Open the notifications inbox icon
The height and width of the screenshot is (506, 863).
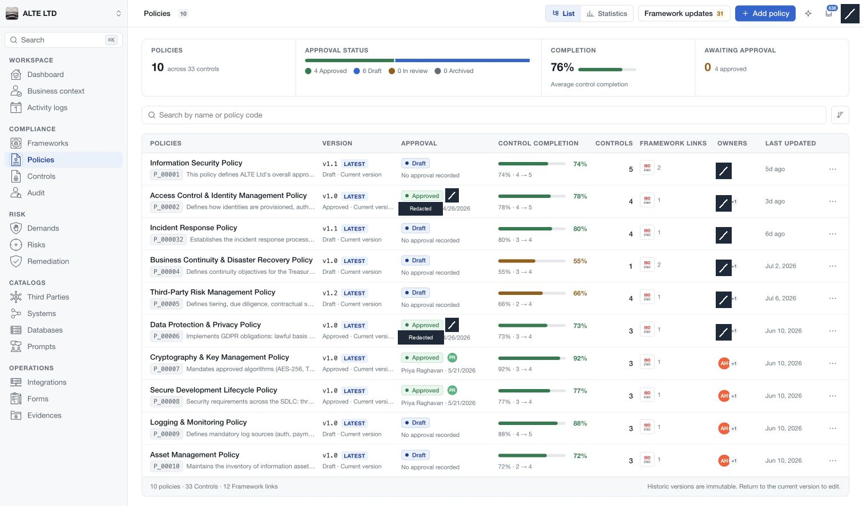point(829,14)
